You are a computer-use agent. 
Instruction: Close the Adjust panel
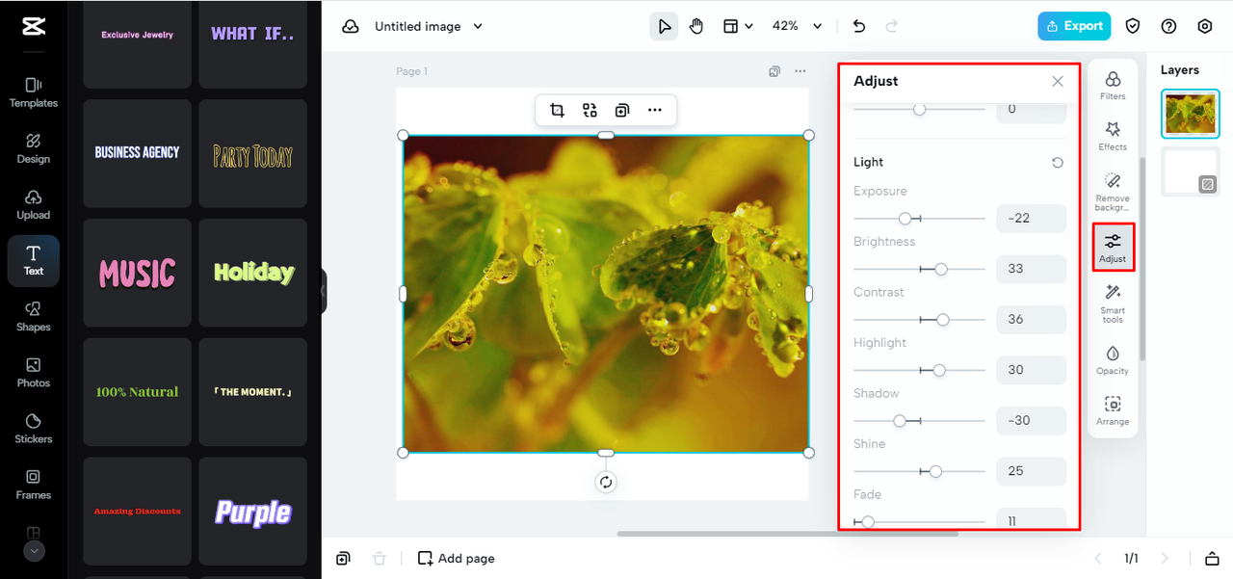coord(1058,82)
